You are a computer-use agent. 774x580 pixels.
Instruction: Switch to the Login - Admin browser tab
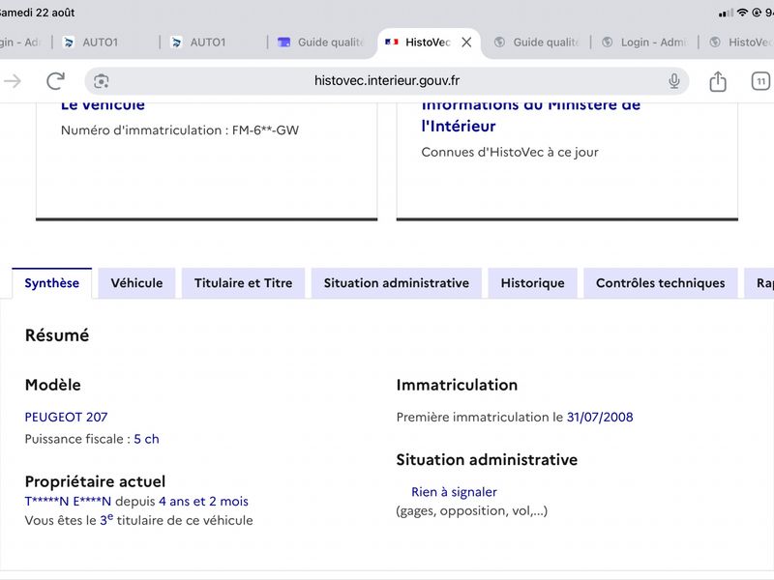click(x=644, y=43)
